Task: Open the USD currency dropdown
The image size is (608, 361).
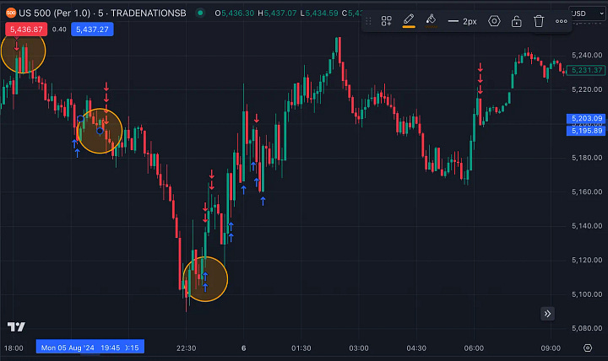Action: 588,13
